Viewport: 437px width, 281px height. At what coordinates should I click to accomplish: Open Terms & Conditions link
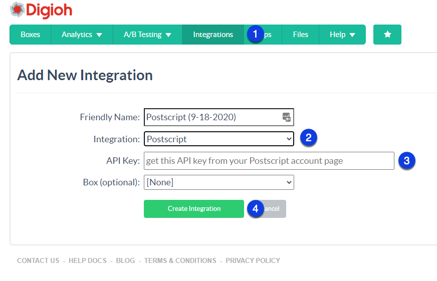point(180,260)
